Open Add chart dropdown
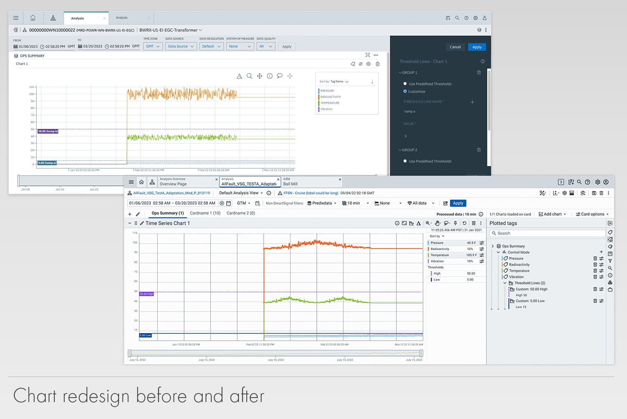The image size is (627, 419). point(552,214)
